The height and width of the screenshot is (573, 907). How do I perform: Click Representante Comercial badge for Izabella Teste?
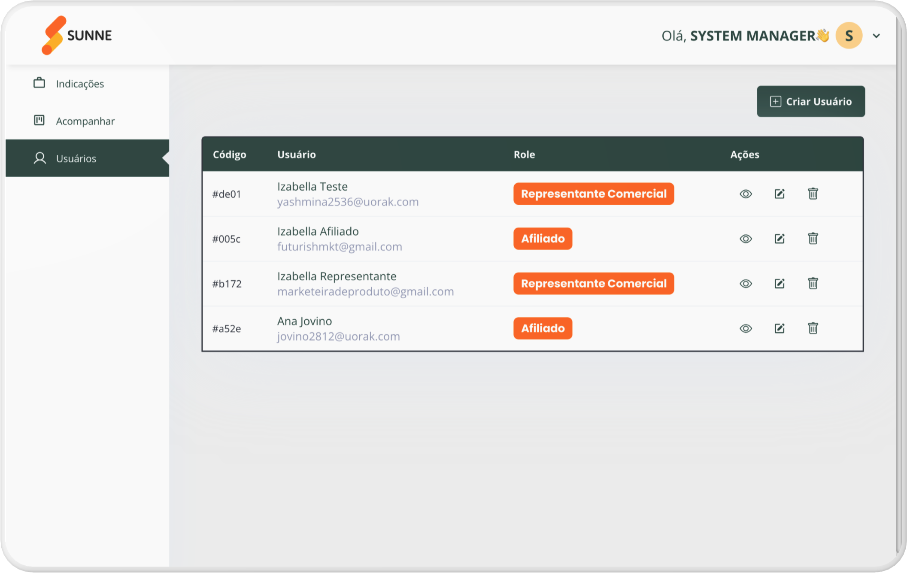pos(594,194)
